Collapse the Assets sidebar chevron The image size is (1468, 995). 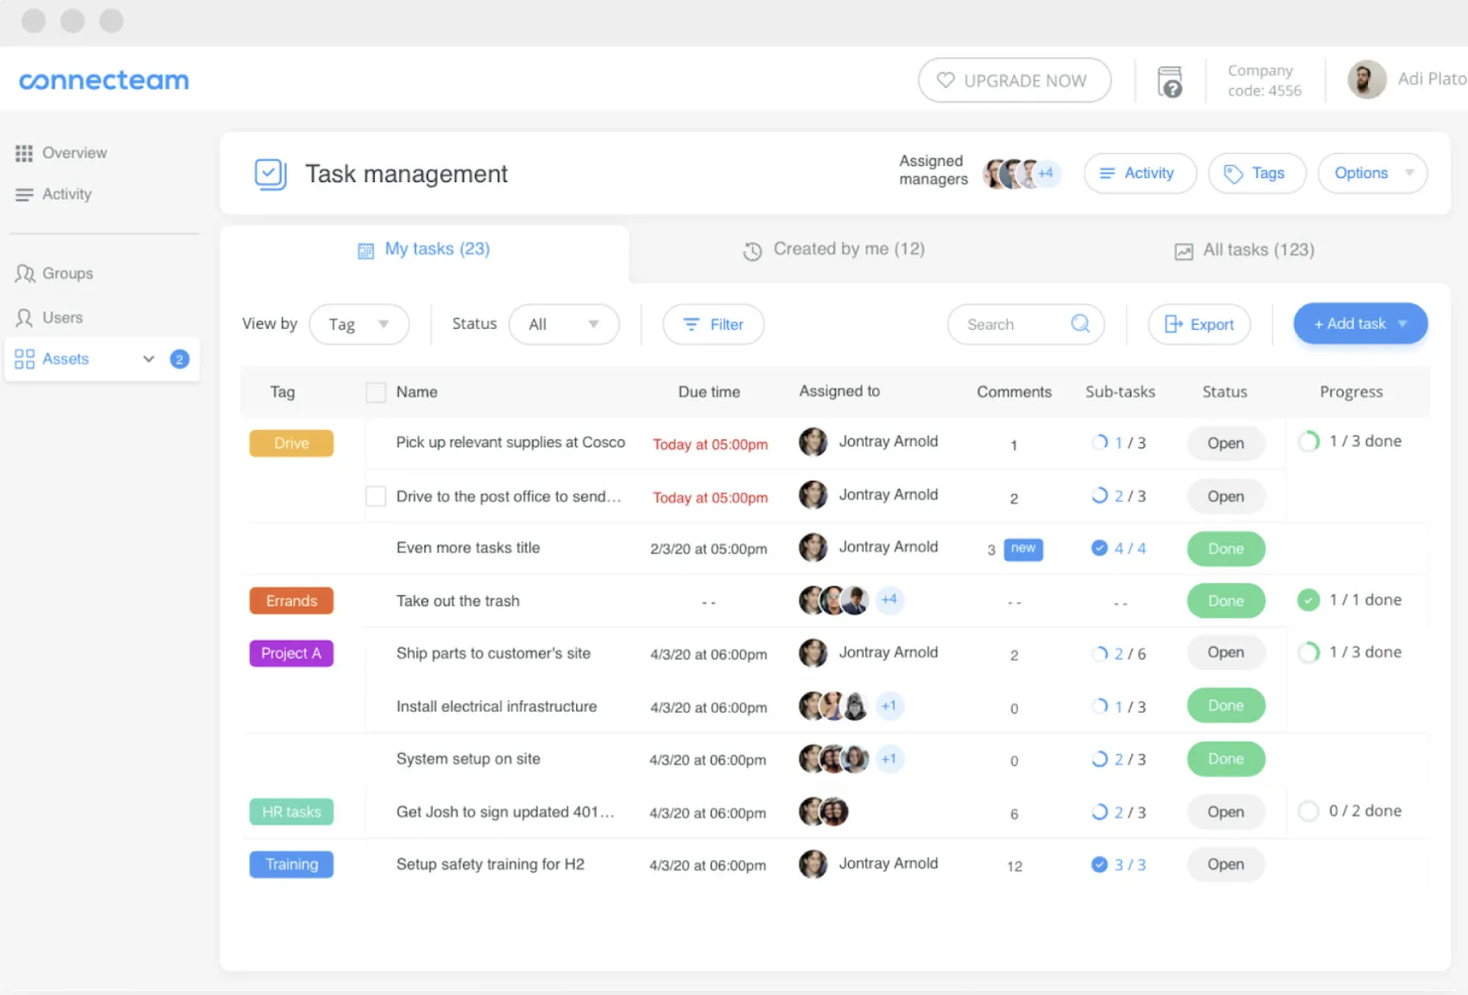(149, 358)
